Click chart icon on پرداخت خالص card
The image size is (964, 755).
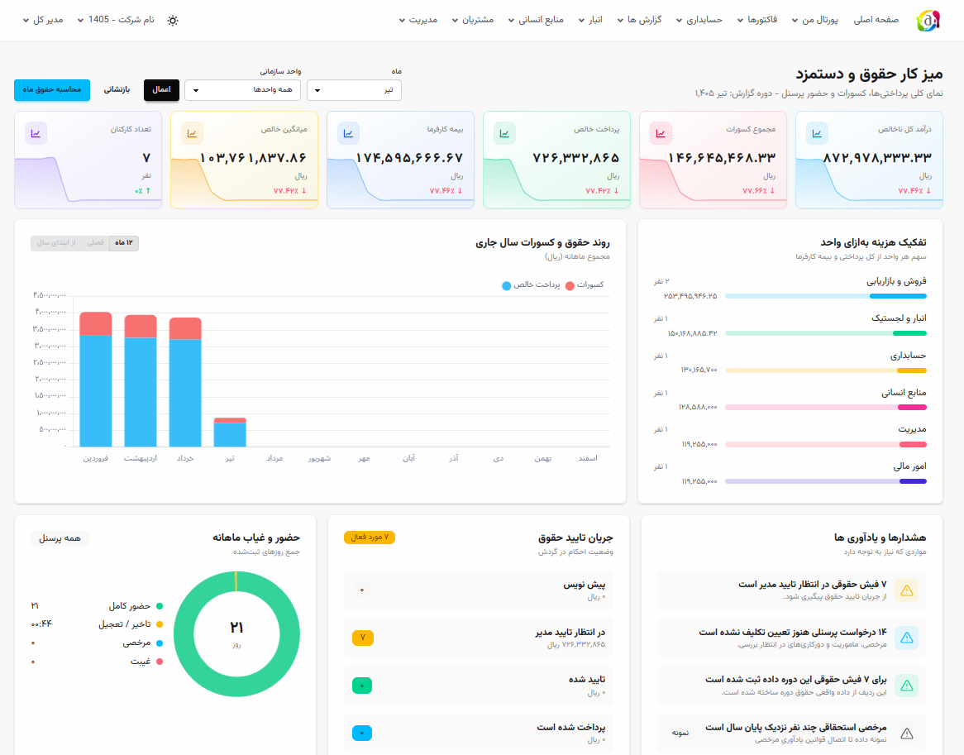[505, 133]
